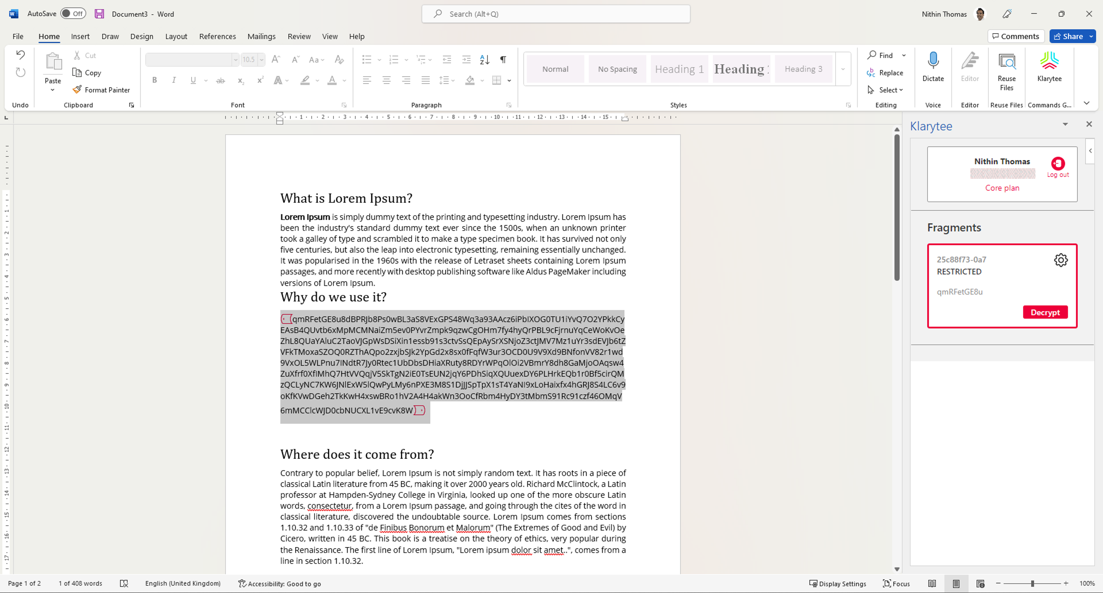The width and height of the screenshot is (1103, 593).
Task: Show paragraph marks
Action: click(x=503, y=60)
